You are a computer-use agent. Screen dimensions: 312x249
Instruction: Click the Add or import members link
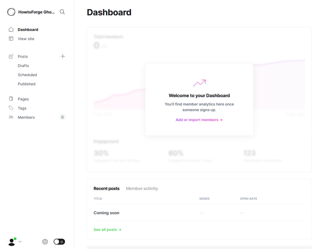(x=199, y=120)
